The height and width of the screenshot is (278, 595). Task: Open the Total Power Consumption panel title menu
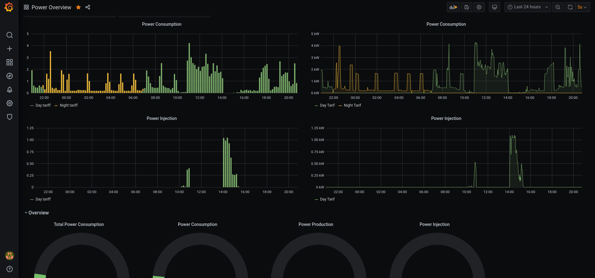79,224
